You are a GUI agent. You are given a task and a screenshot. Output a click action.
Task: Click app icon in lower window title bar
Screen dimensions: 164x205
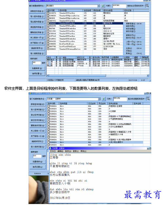30,93
